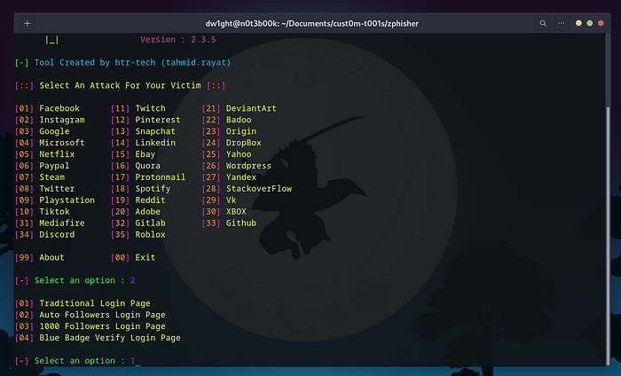Click the '[30] XBOX' entry
The height and width of the screenshot is (376, 621).
click(x=224, y=212)
